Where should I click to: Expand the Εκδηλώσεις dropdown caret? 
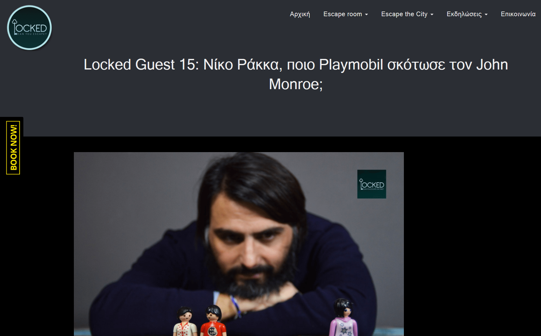pyautogui.click(x=486, y=15)
